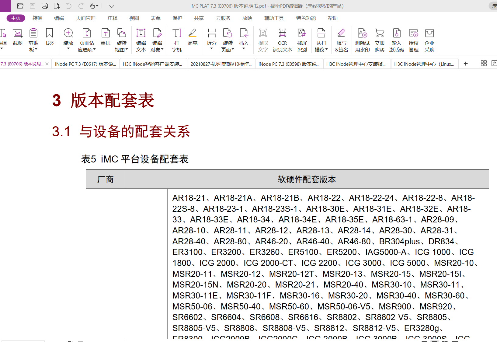Select the 高亮 highlight tool

pyautogui.click(x=193, y=37)
